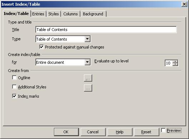
Task: Close the Insert Index/Table dialog
Action: pyautogui.click(x=184, y=4)
